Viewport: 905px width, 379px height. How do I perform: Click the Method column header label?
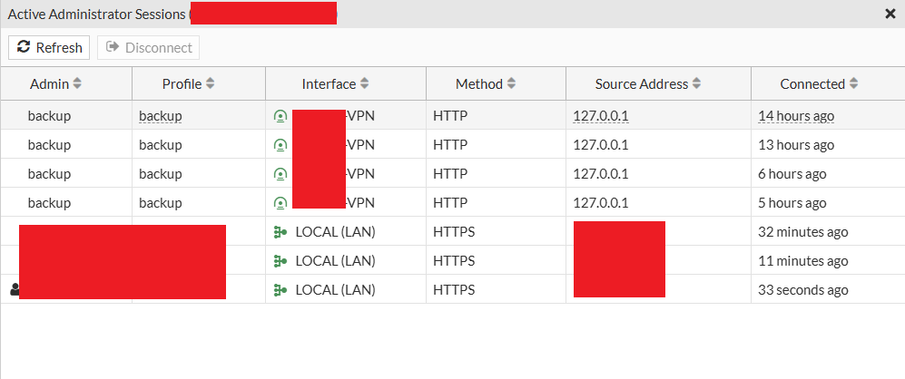[479, 84]
